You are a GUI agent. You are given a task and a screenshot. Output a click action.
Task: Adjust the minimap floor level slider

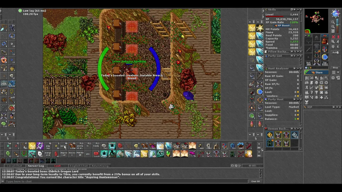tap(337, 26)
